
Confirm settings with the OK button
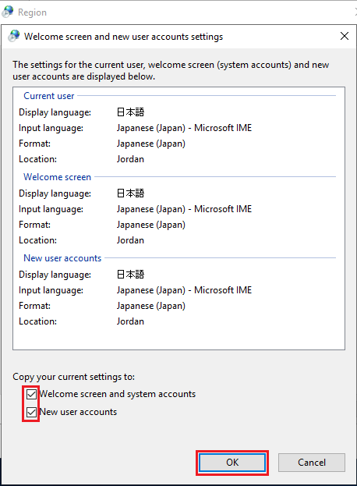(232, 463)
